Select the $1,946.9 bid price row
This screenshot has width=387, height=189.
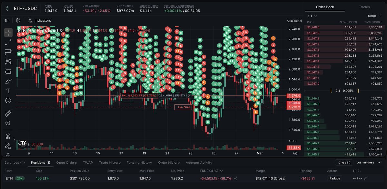point(345,98)
